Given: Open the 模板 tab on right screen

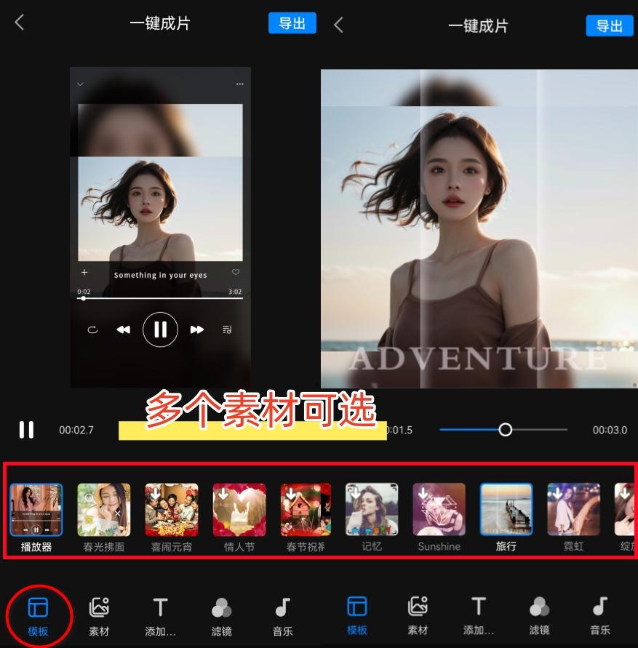Looking at the screenshot, I should click(357, 616).
